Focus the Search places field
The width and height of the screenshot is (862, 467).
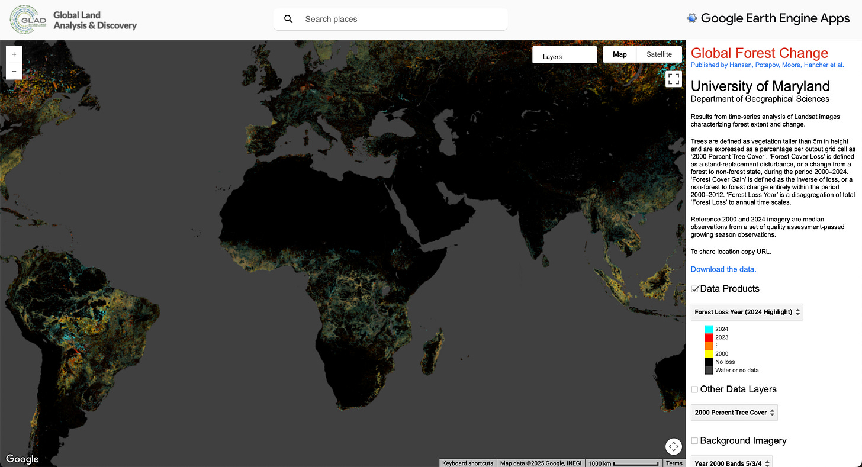390,19
